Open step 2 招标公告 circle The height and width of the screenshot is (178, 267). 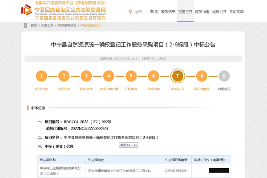[64, 76]
